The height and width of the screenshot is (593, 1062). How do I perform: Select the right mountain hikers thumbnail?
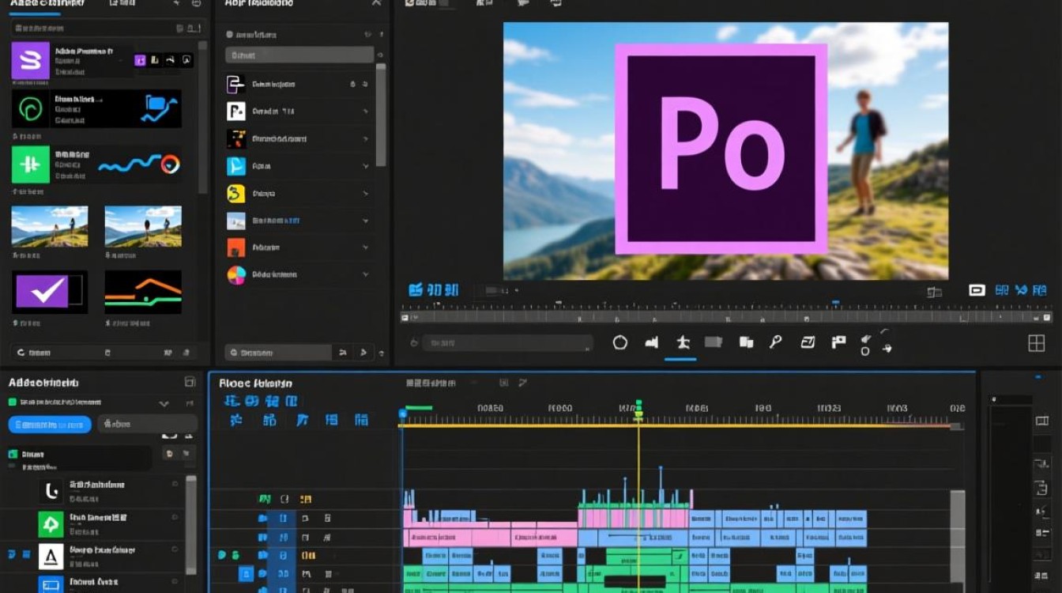(143, 227)
